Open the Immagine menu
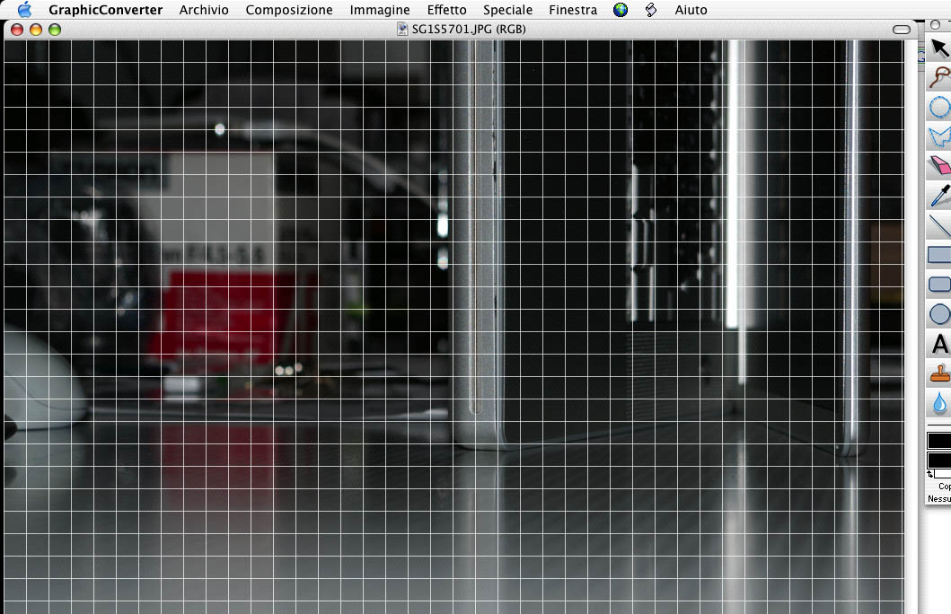The width and height of the screenshot is (951, 614). click(380, 10)
